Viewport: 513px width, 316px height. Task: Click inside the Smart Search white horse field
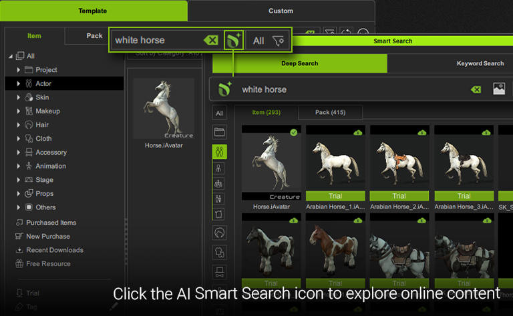pyautogui.click(x=347, y=89)
